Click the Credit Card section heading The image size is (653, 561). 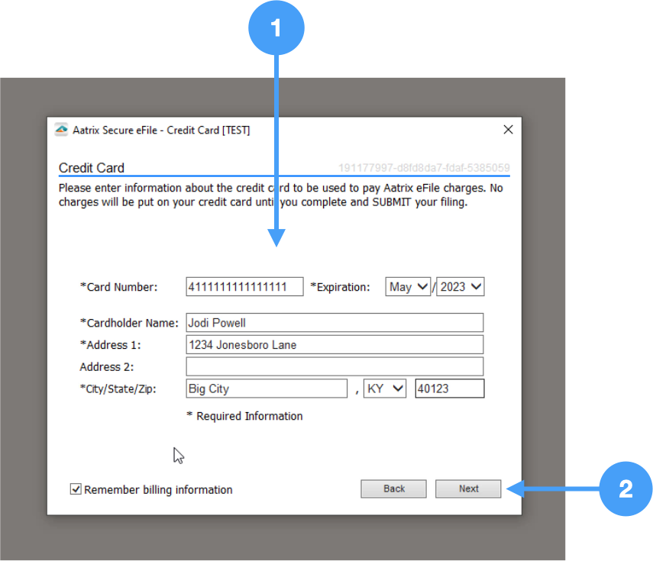click(92, 168)
